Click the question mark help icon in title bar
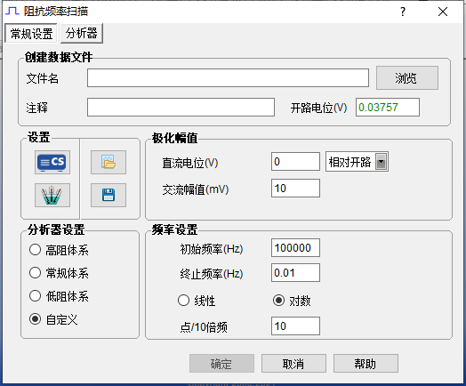The width and height of the screenshot is (466, 386). pyautogui.click(x=403, y=12)
